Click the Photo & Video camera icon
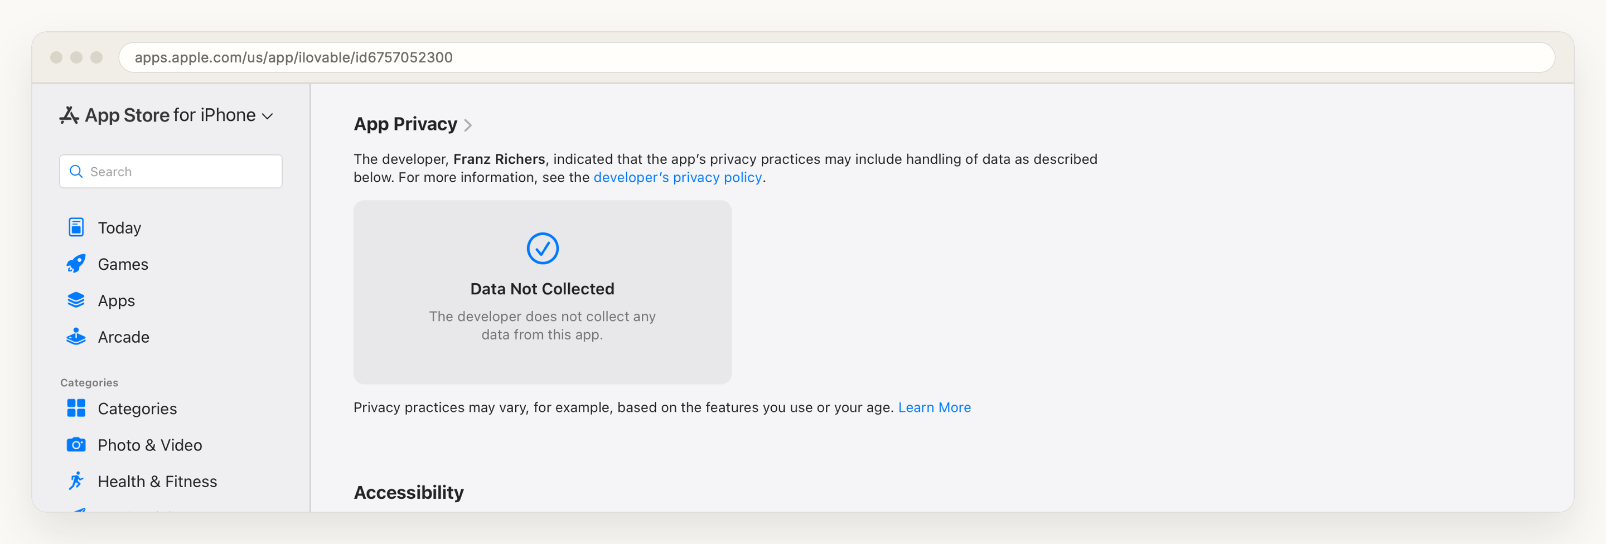 [76, 445]
